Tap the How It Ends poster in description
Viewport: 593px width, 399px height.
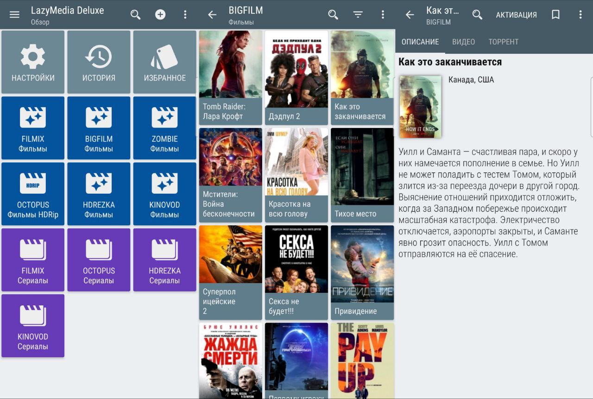[x=420, y=107]
